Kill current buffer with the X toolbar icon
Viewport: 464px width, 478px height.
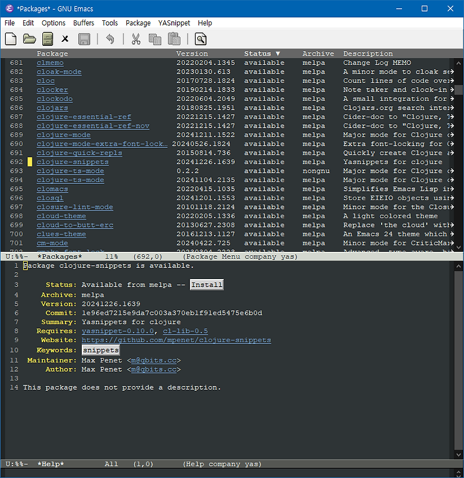(64, 39)
